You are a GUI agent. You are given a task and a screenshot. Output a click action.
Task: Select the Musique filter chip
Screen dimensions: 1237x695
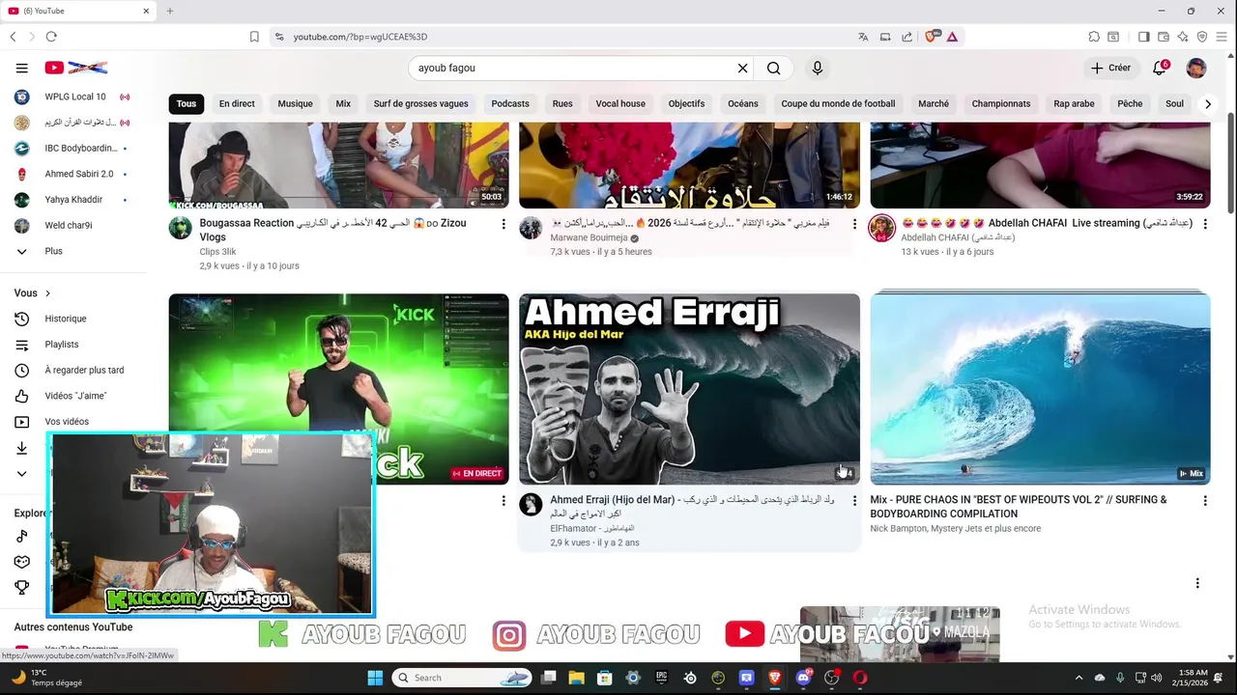[x=295, y=103]
